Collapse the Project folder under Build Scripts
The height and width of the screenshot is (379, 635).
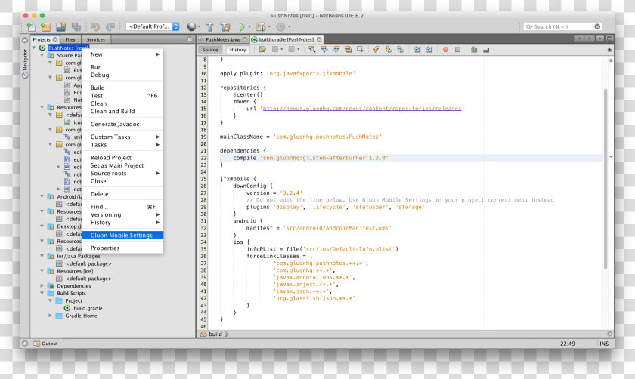[x=50, y=301]
